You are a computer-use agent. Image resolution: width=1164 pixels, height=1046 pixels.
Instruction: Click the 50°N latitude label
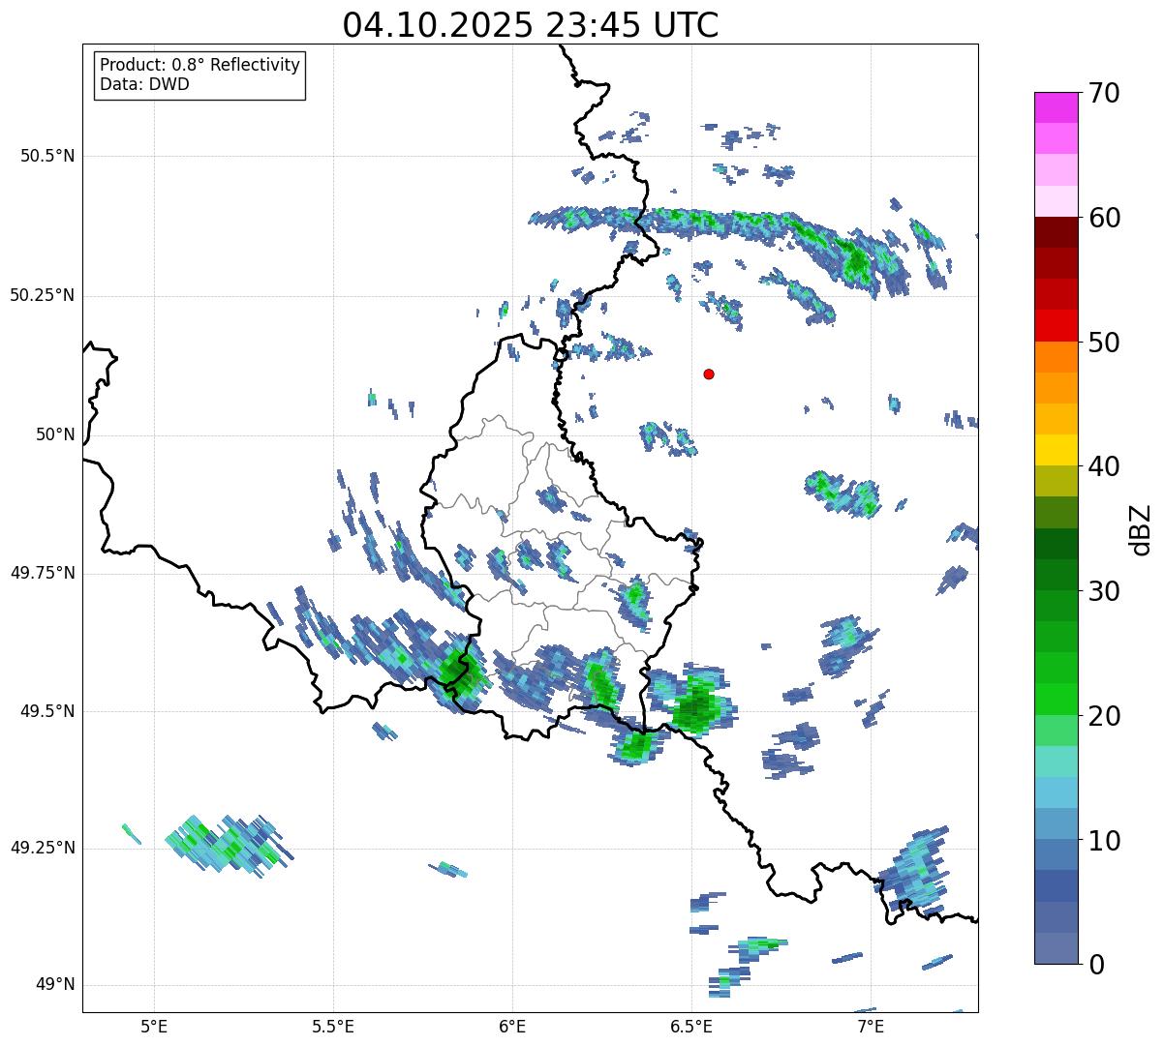click(x=55, y=434)
